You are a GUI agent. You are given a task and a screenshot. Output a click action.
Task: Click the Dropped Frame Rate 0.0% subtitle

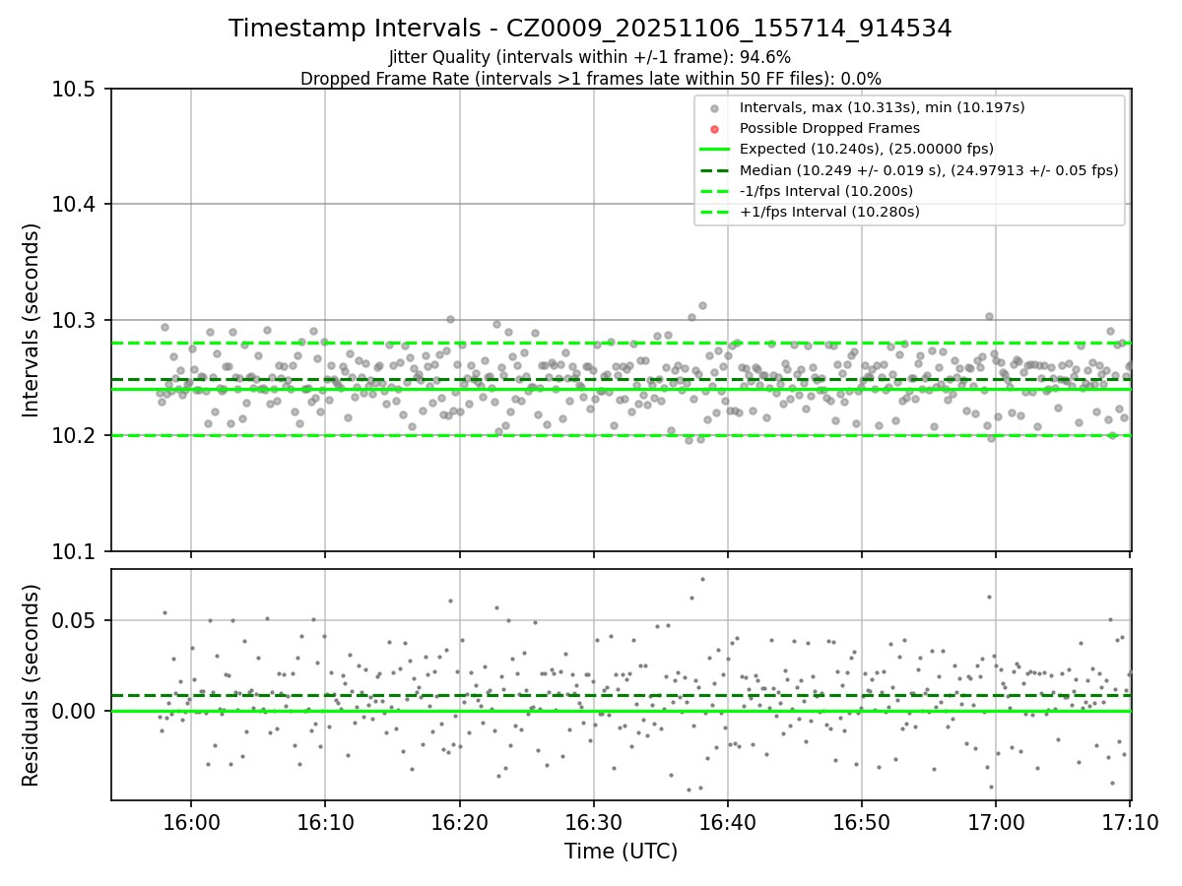(590, 79)
